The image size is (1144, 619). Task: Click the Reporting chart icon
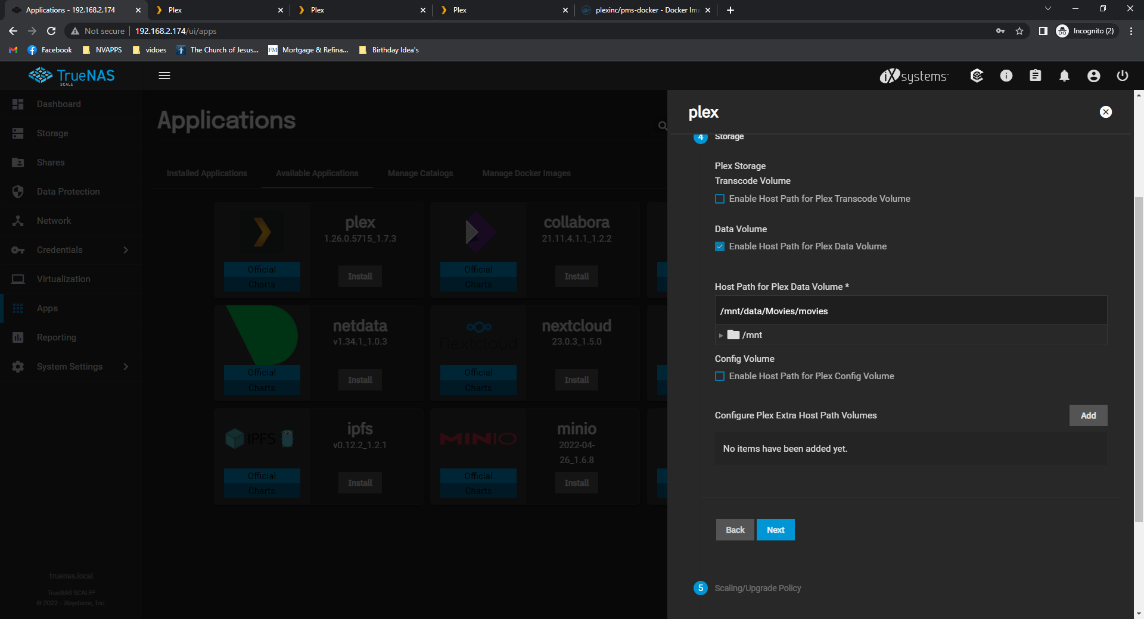click(18, 337)
